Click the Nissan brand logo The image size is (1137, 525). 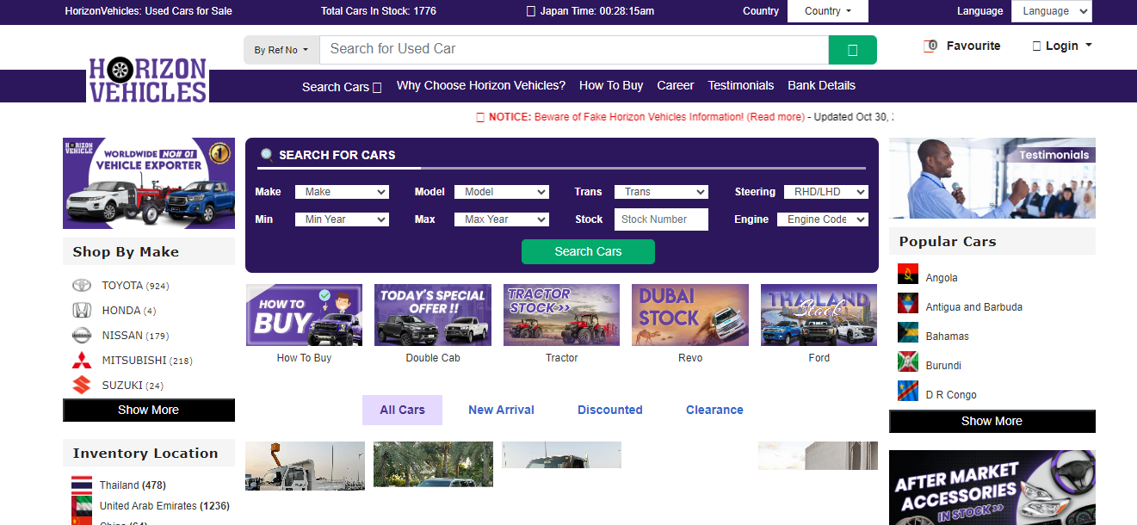click(82, 336)
